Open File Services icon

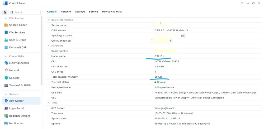click(x=6, y=32)
